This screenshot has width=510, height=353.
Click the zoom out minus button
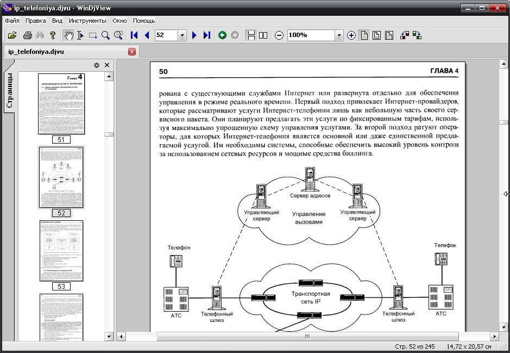279,35
